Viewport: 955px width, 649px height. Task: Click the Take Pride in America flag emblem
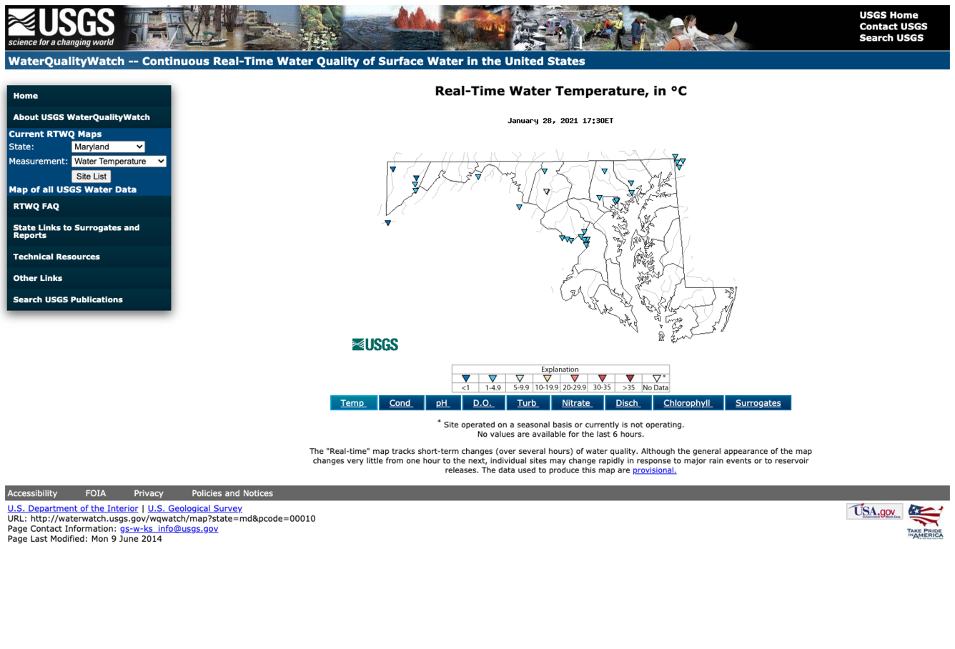(925, 520)
